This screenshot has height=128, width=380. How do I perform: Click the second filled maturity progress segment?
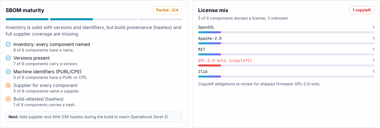(x=71, y=19)
